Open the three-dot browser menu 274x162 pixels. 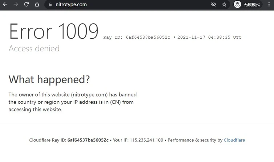click(x=269, y=5)
